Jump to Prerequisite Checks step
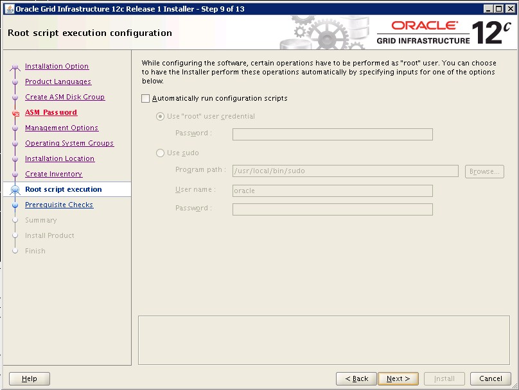 pos(59,205)
